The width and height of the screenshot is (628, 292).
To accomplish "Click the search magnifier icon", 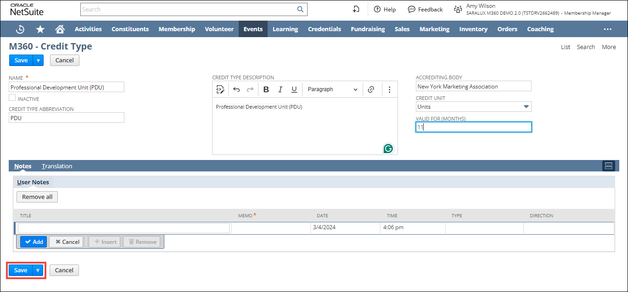I will [x=300, y=9].
